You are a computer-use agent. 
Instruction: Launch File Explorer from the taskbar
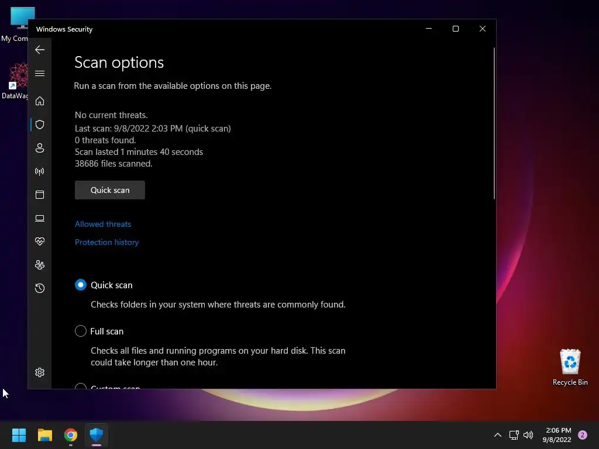click(x=44, y=435)
